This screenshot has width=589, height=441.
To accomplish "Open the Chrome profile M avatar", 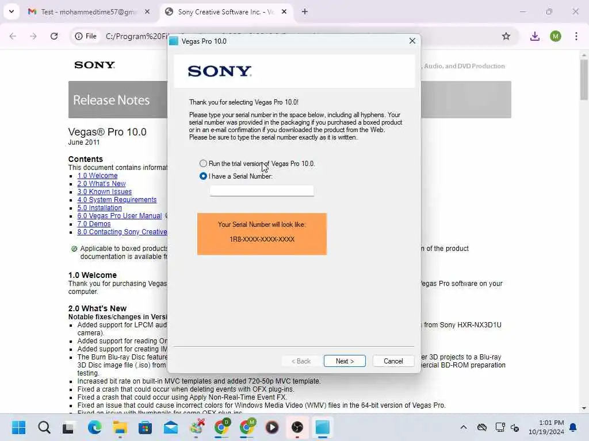I will click(556, 36).
